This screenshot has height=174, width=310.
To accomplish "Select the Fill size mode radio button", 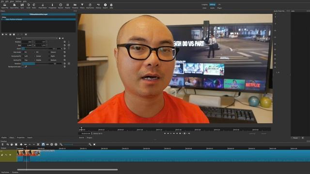I will pos(34,52).
